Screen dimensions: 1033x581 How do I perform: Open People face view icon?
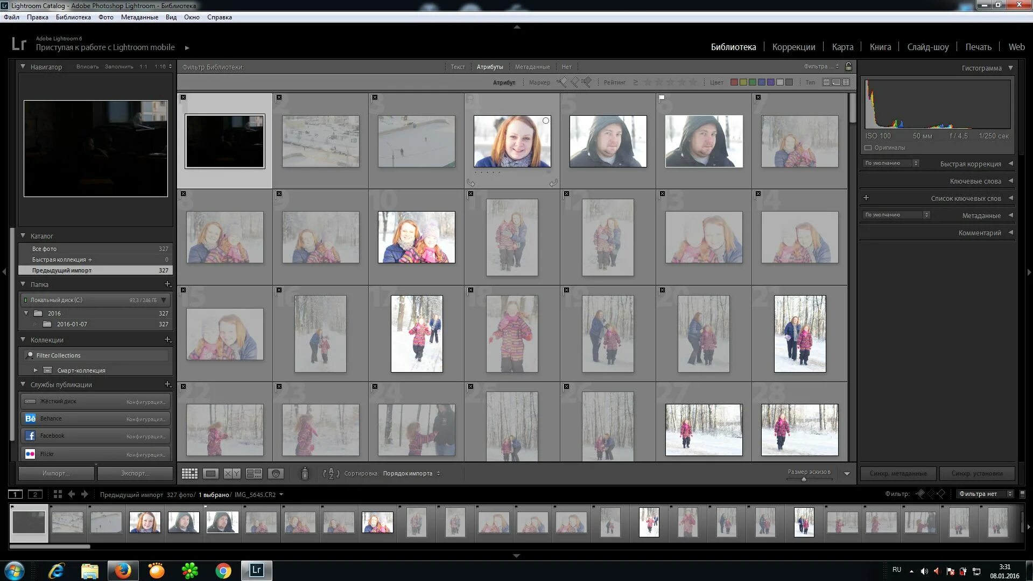coord(276,473)
